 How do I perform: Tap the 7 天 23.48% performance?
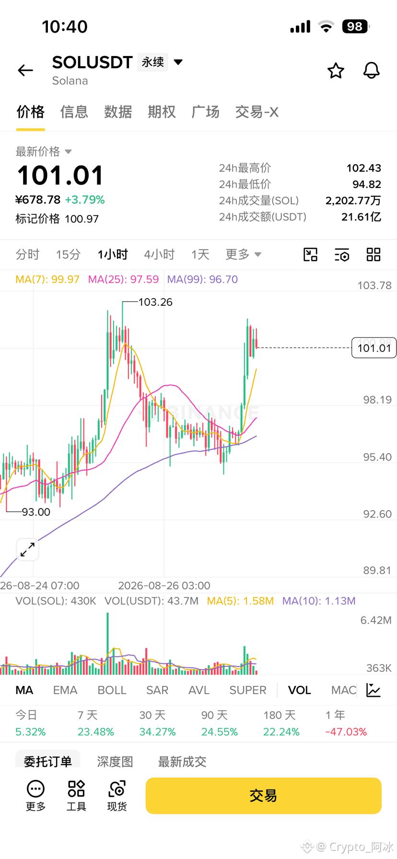click(x=96, y=723)
